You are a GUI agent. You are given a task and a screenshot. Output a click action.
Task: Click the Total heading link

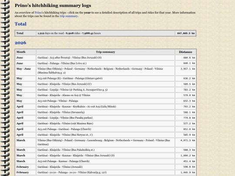tap(20, 24)
